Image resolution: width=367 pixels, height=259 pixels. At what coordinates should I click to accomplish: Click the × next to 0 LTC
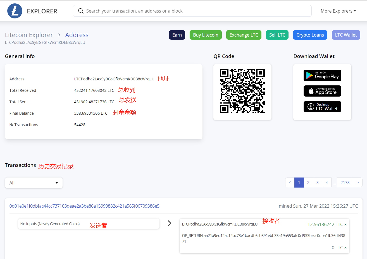(x=345, y=248)
